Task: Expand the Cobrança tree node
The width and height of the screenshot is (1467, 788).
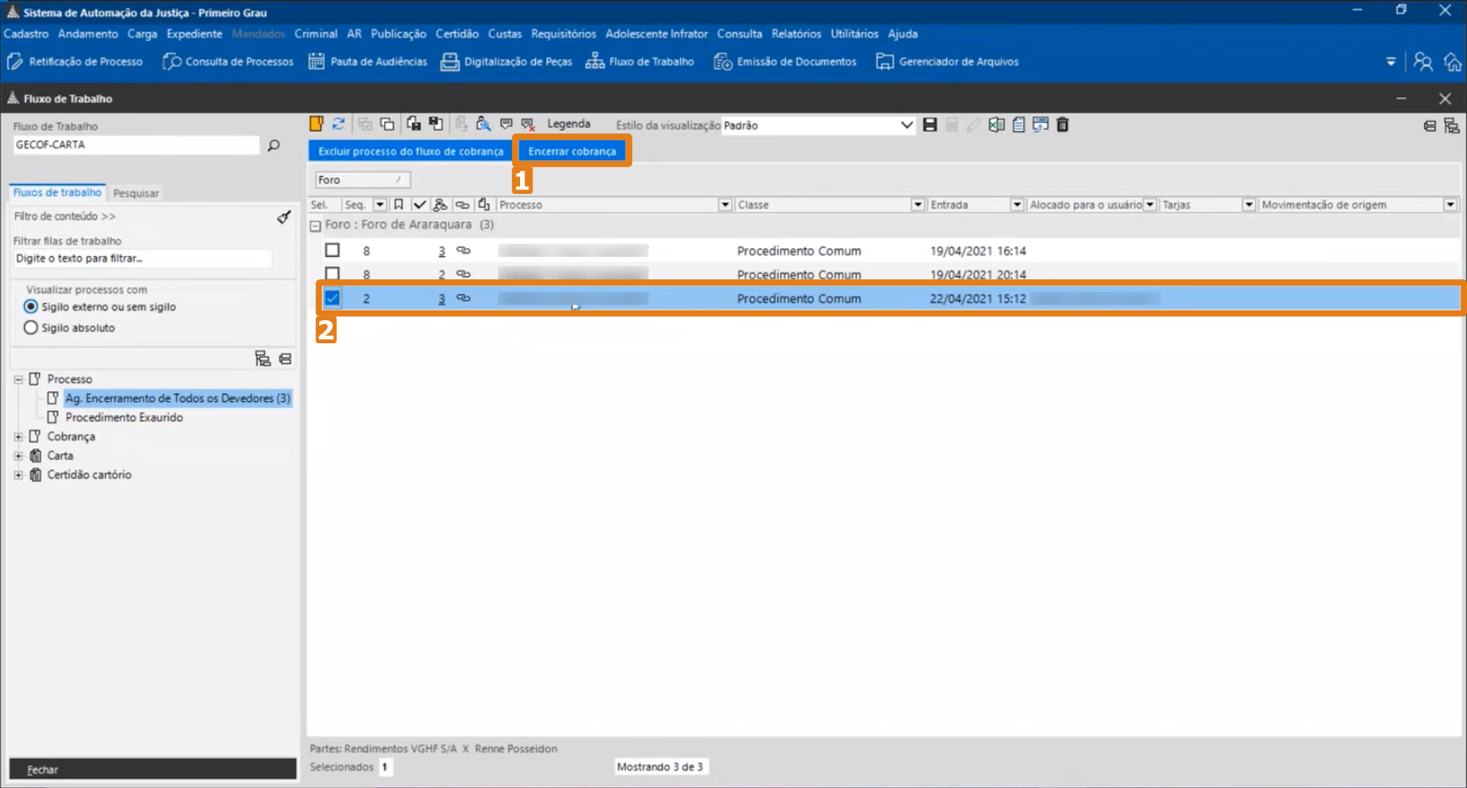Action: tap(18, 437)
